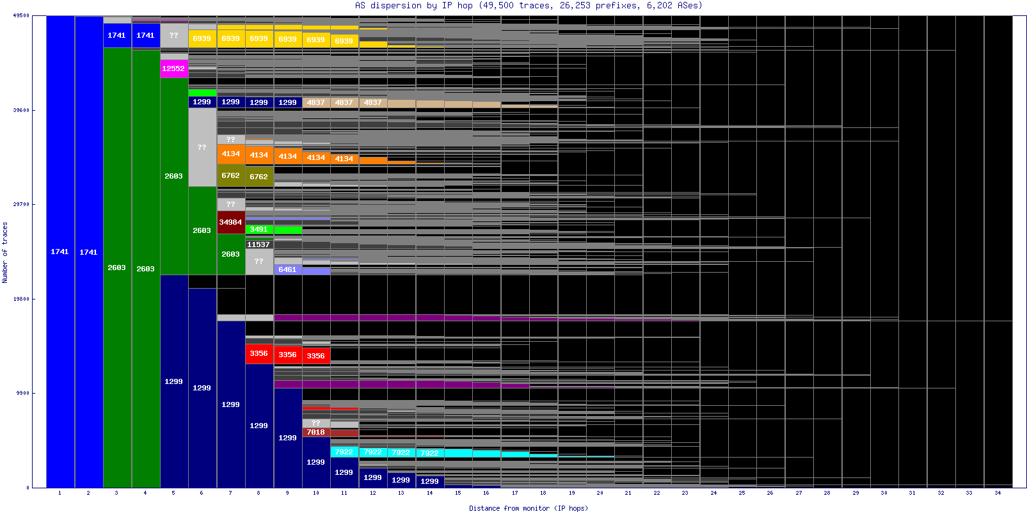Click the olive 6762 block at hop 7

coord(230,175)
